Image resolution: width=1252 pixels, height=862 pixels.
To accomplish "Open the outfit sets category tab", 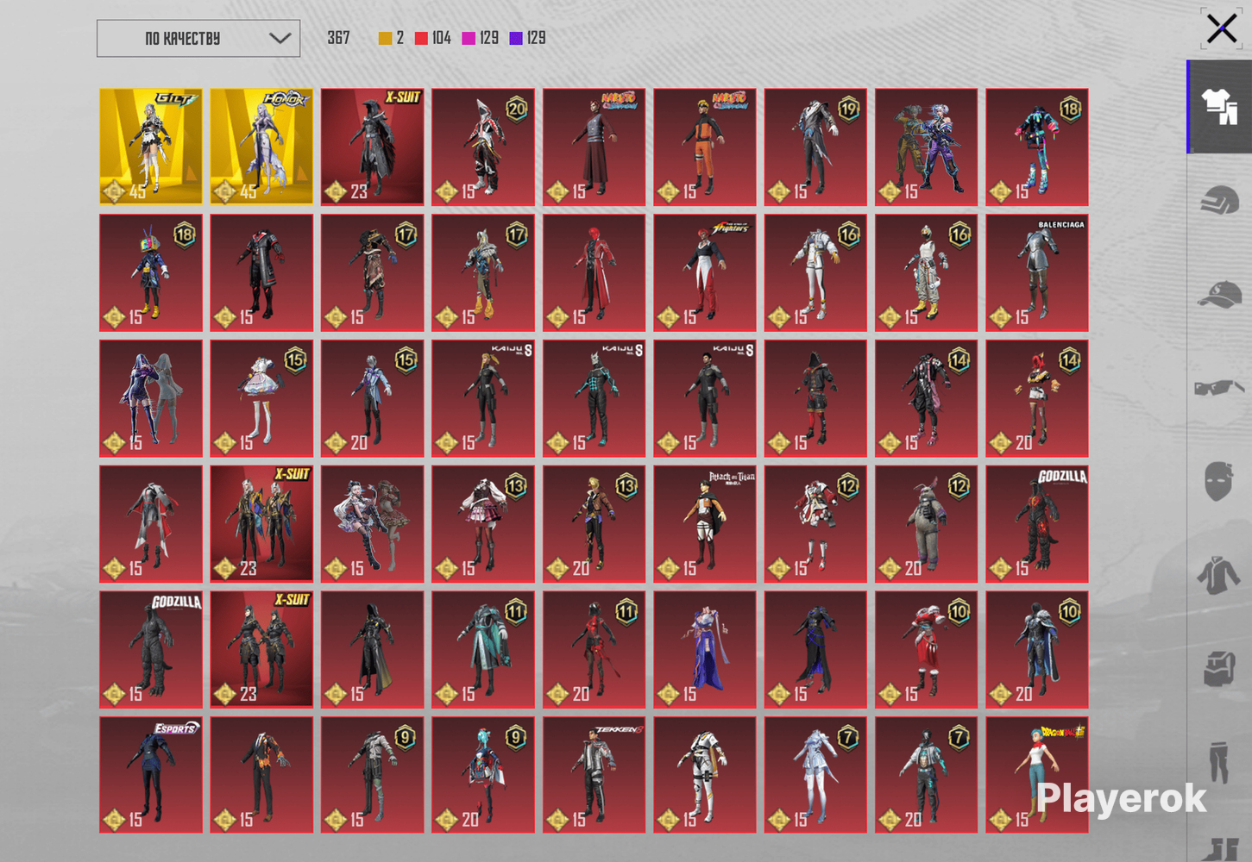I will 1220,107.
